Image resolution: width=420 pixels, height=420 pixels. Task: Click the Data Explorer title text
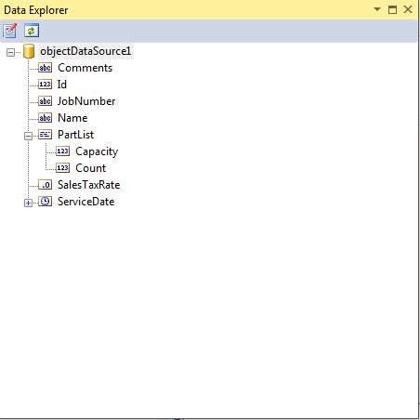[36, 10]
